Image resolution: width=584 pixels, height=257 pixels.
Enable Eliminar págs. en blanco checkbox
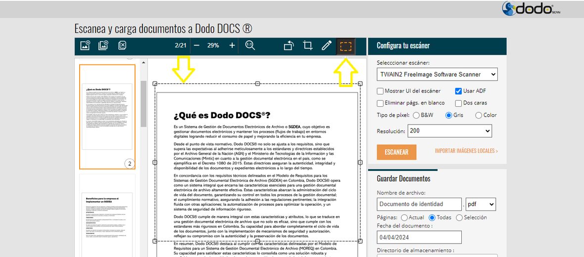(x=380, y=103)
